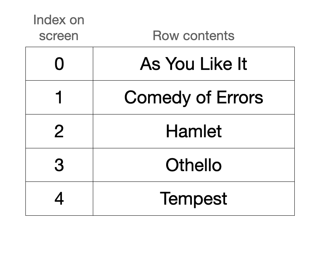Click the index cell numbered 2
This screenshot has height=254, width=336.
(59, 131)
